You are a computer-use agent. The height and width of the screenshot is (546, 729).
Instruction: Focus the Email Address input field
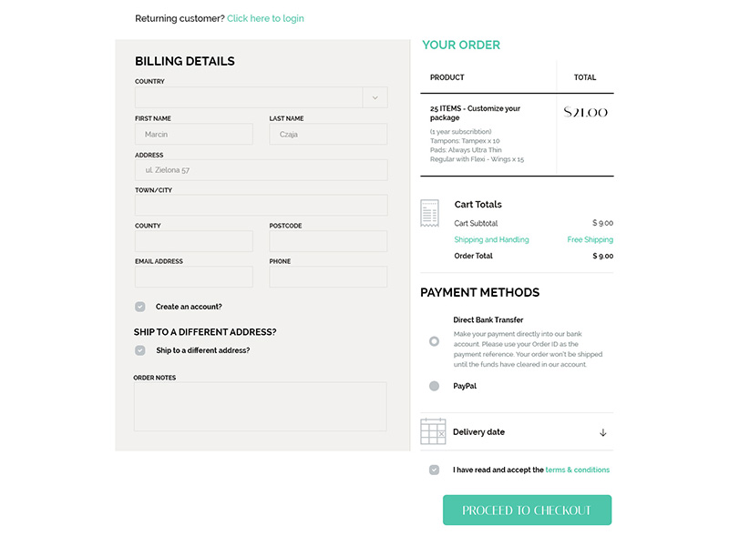point(194,277)
